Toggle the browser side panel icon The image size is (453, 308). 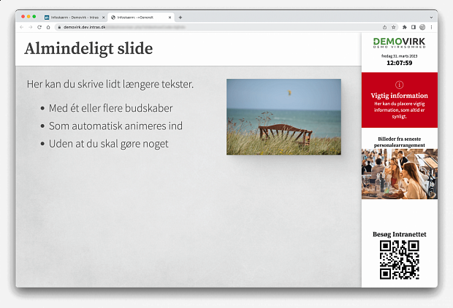click(414, 27)
